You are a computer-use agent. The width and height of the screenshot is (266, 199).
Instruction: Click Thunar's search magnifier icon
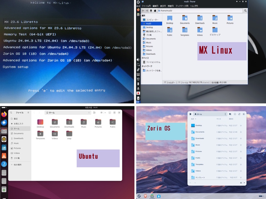[245, 11]
